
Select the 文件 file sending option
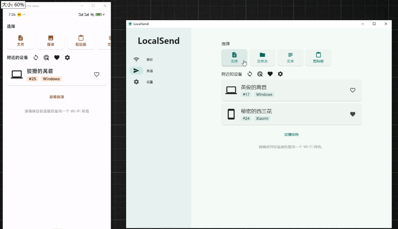(x=234, y=57)
